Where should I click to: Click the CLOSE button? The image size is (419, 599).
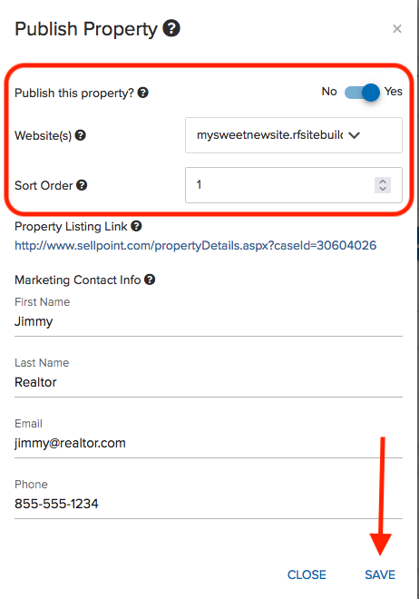307,574
